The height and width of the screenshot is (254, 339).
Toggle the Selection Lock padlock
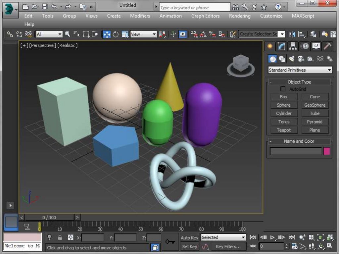coord(60,237)
